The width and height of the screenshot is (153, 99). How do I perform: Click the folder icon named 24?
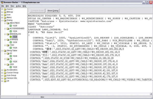coord(5,81)
